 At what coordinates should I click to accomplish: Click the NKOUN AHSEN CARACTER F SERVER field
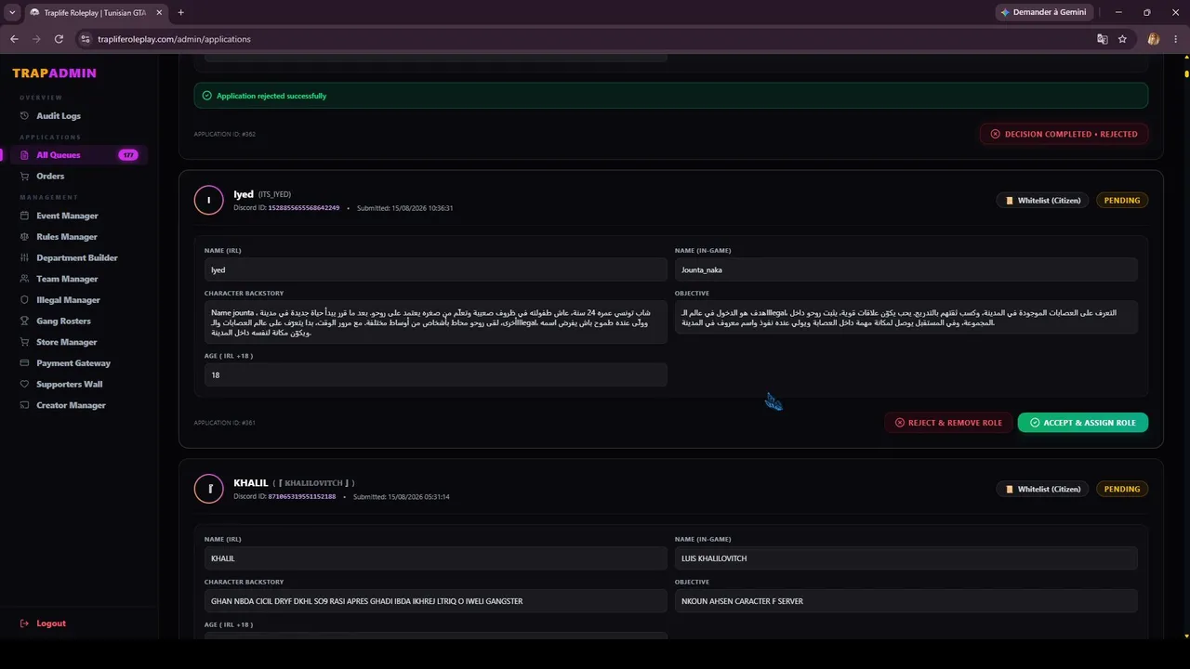pyautogui.click(x=906, y=601)
